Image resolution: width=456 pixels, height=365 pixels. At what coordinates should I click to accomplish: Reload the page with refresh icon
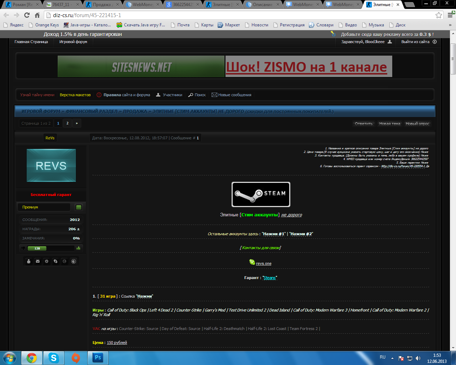(27, 15)
